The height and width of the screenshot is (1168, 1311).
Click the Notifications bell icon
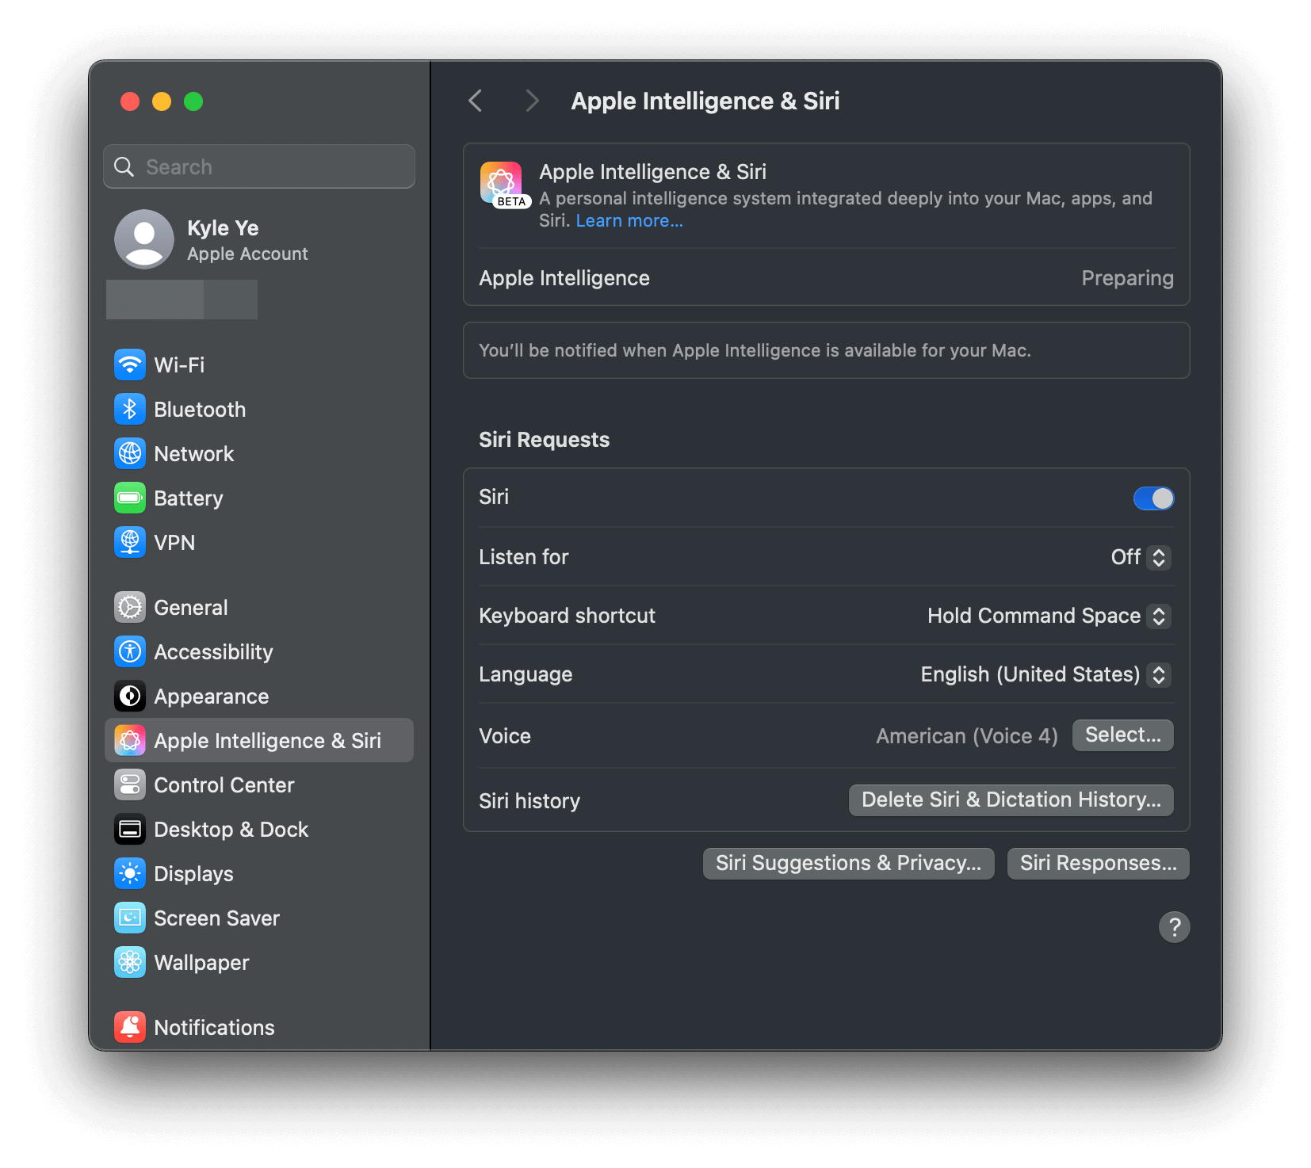point(130,1028)
